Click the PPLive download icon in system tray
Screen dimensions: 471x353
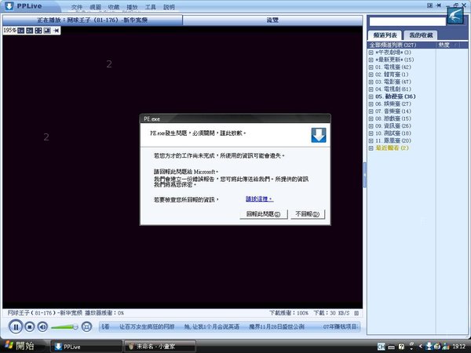[429, 347]
